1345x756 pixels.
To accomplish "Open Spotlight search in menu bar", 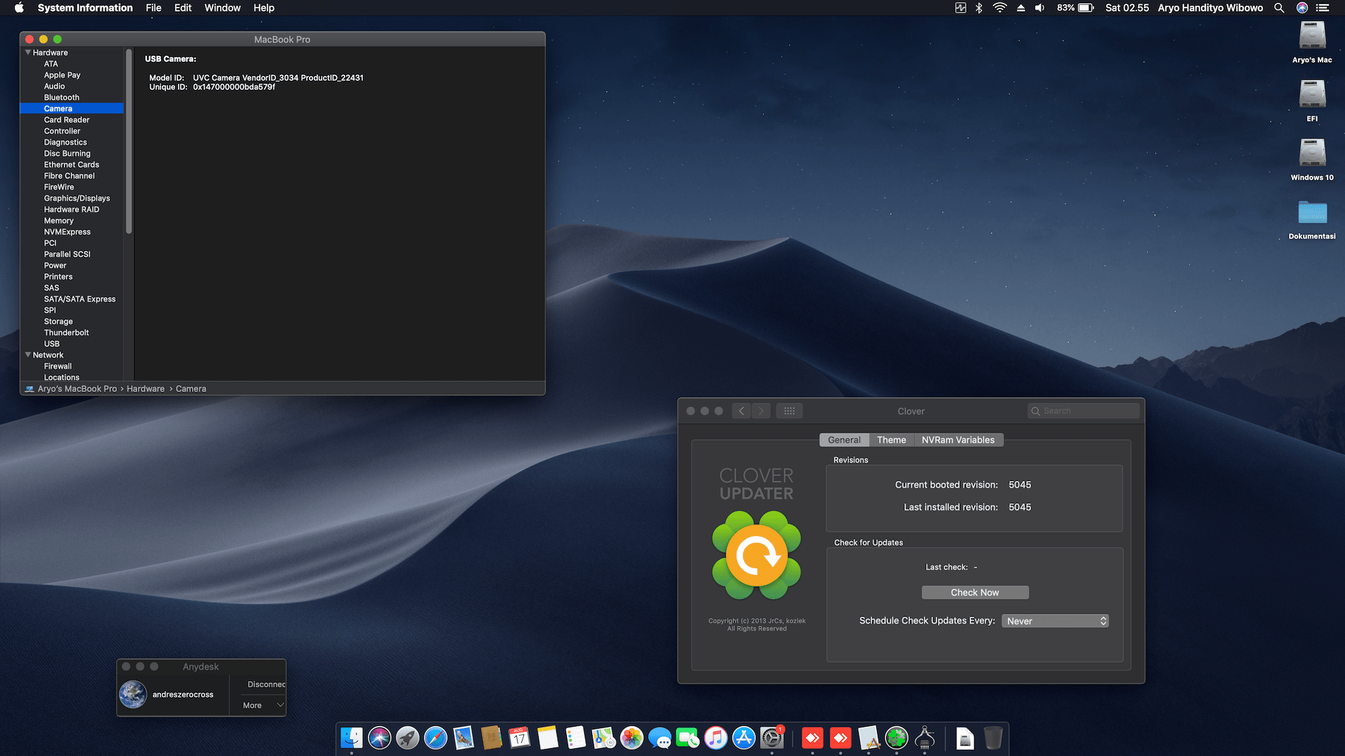I will pos(1279,8).
